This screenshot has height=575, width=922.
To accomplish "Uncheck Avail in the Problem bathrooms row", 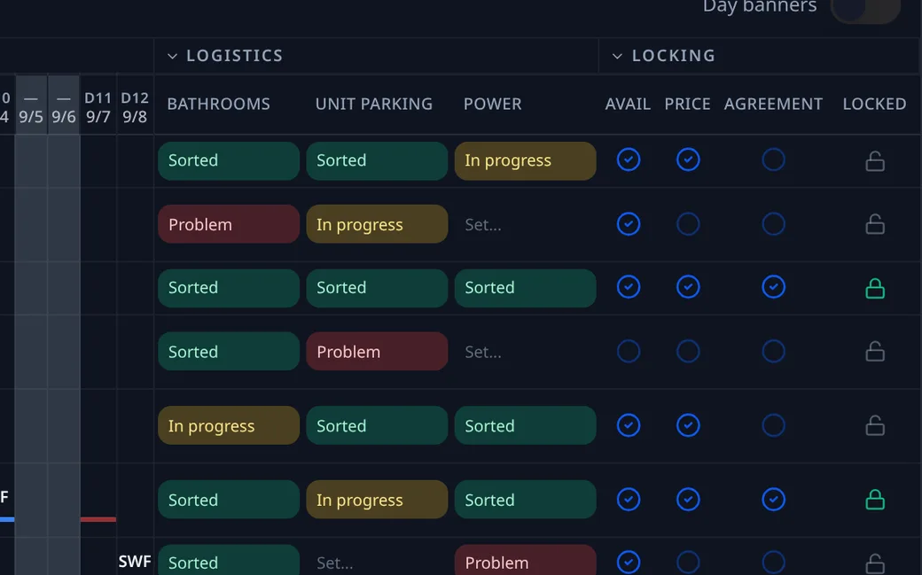I will (x=629, y=224).
